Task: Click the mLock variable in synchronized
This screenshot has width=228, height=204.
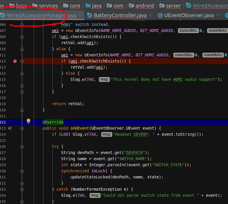Action: 99,171
